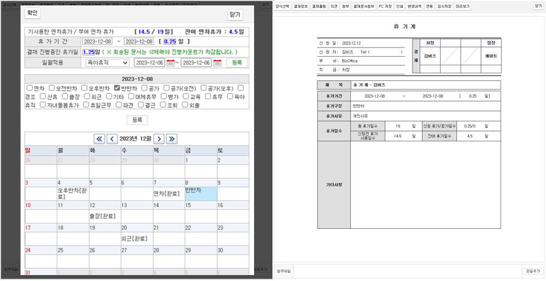This screenshot has height=281, width=546.
Task: Click 미리보기 in the right window toolbar
Action: click(463, 6)
